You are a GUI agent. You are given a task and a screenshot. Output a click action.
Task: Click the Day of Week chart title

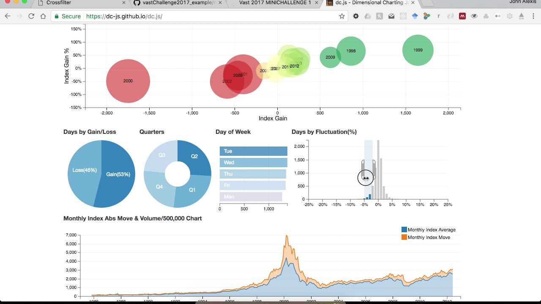(x=233, y=132)
